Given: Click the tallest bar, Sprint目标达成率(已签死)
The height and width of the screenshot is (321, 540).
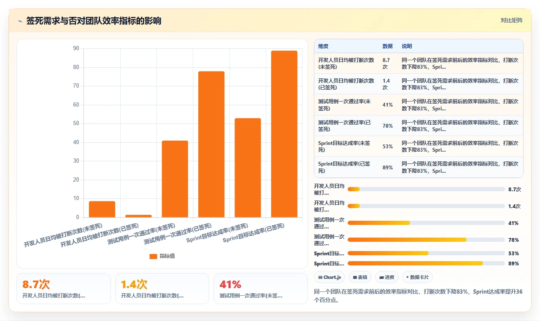Looking at the screenshot, I should [284, 134].
